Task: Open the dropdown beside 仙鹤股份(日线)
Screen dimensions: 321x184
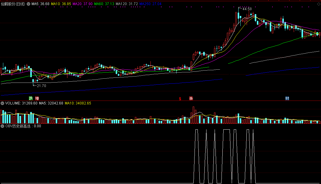Action: tap(28, 4)
